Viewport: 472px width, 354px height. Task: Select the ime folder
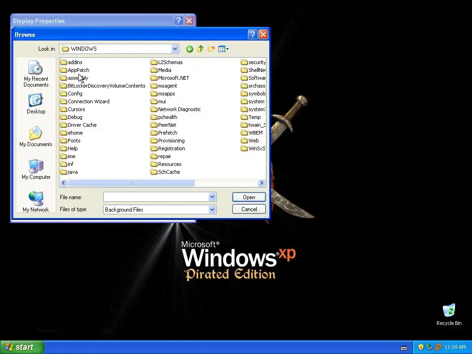click(x=68, y=156)
